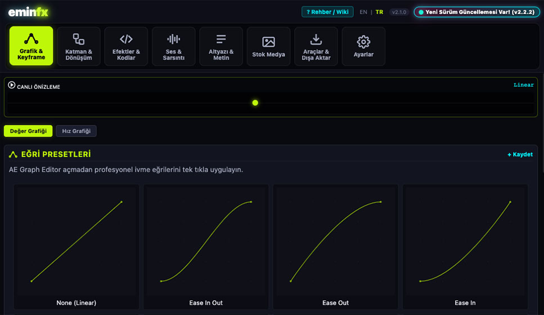The image size is (544, 315).
Task: Open the new version update notice v2.2.2
Action: (x=476, y=12)
